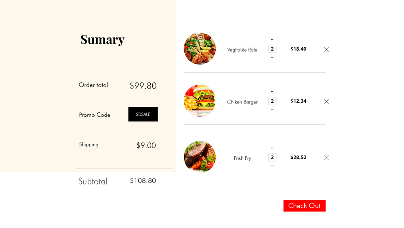Increase Vegitable Role quantity with plus

pyautogui.click(x=272, y=39)
